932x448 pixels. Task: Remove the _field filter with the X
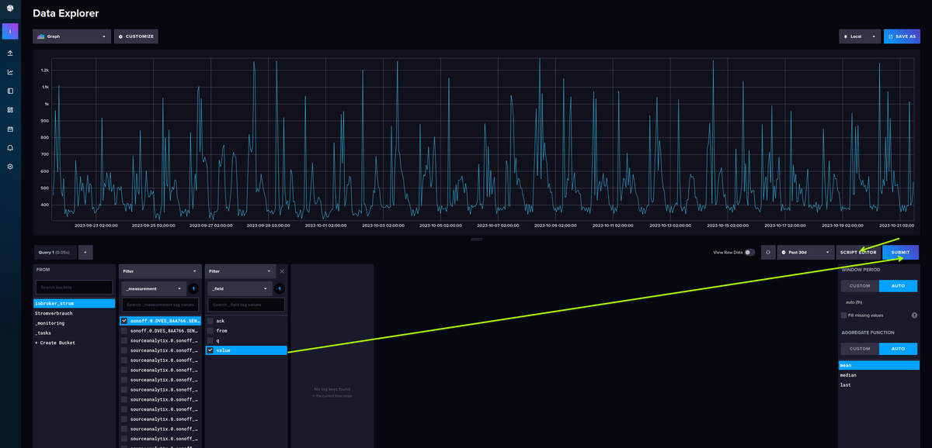pyautogui.click(x=282, y=271)
